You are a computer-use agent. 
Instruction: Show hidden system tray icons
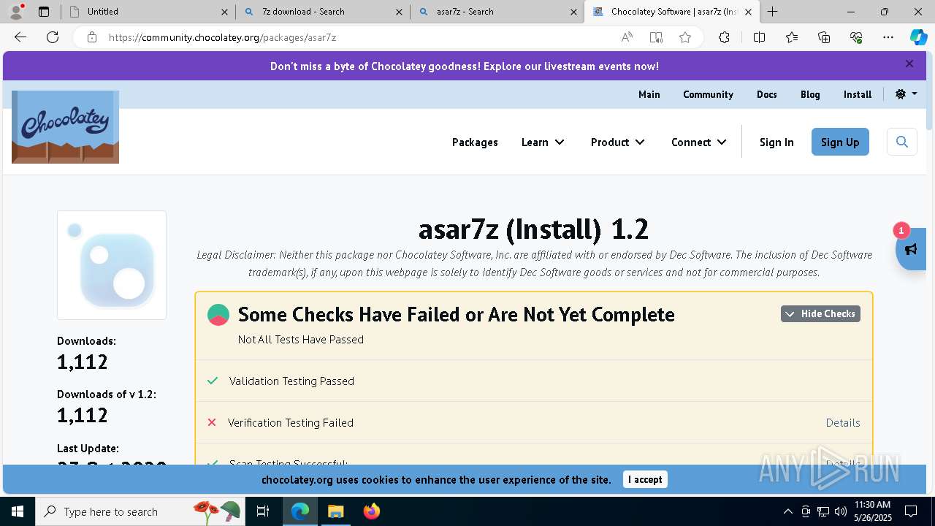click(787, 511)
